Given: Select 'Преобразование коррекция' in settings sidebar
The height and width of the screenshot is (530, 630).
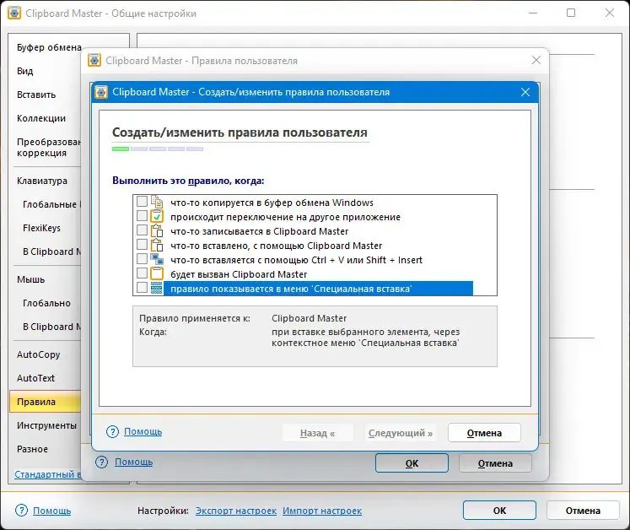Looking at the screenshot, I should 48,147.
